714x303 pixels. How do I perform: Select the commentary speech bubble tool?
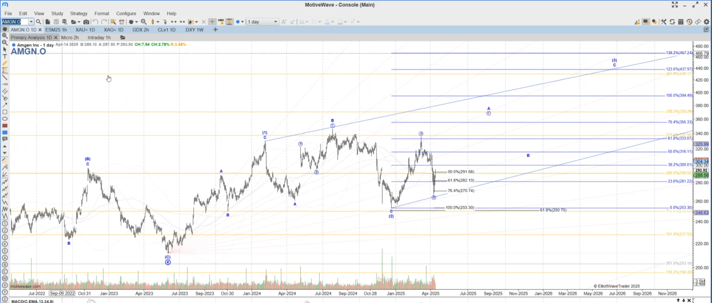click(5, 139)
